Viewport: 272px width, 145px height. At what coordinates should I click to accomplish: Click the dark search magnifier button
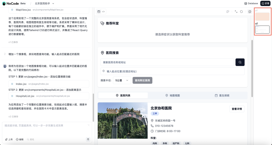(240, 62)
